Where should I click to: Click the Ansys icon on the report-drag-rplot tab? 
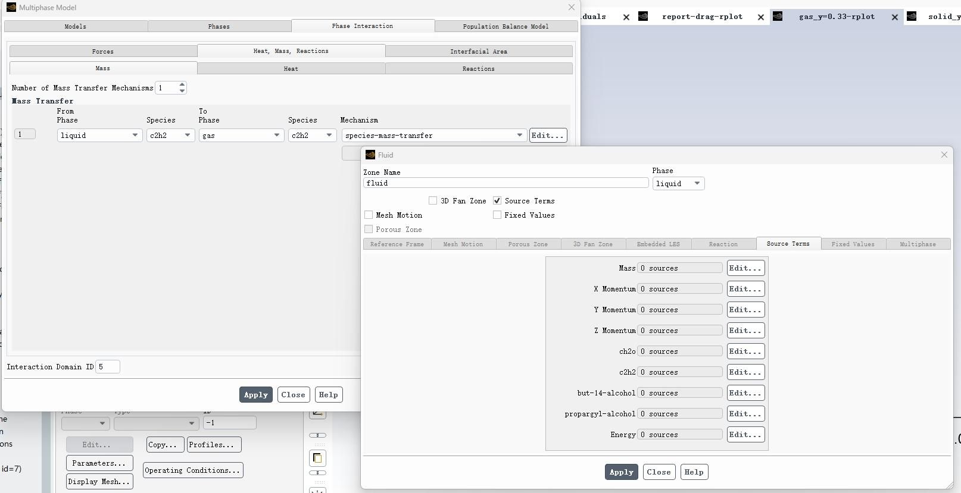643,17
